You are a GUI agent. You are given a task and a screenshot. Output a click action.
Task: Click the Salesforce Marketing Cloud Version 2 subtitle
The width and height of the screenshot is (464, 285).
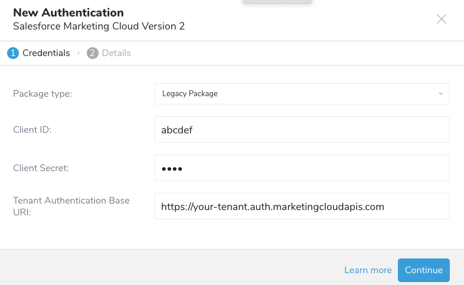tap(99, 26)
